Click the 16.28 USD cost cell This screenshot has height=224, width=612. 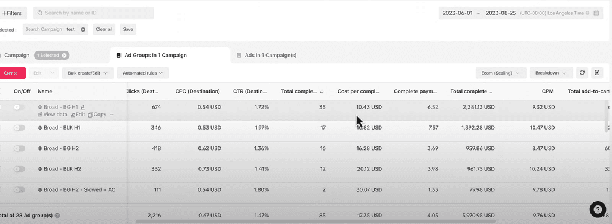pyautogui.click(x=368, y=148)
